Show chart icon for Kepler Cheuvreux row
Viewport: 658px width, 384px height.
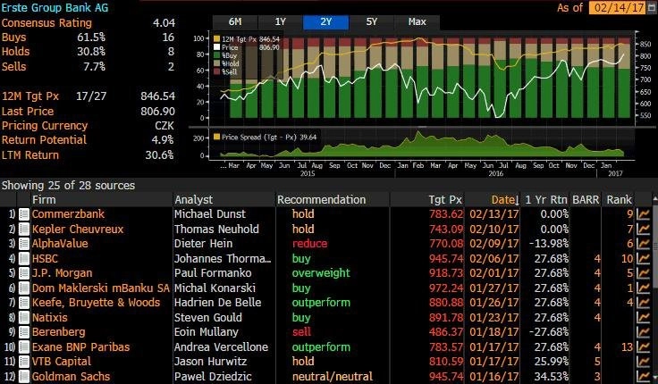pyautogui.click(x=644, y=230)
